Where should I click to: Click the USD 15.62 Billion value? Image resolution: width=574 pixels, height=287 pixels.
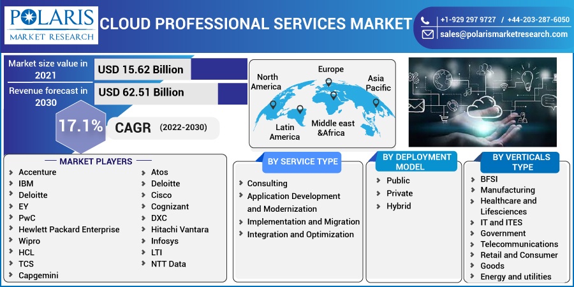coord(140,70)
